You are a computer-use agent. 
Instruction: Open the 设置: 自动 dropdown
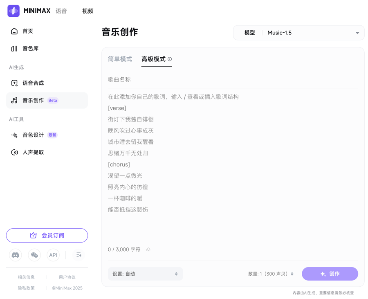[x=145, y=274]
